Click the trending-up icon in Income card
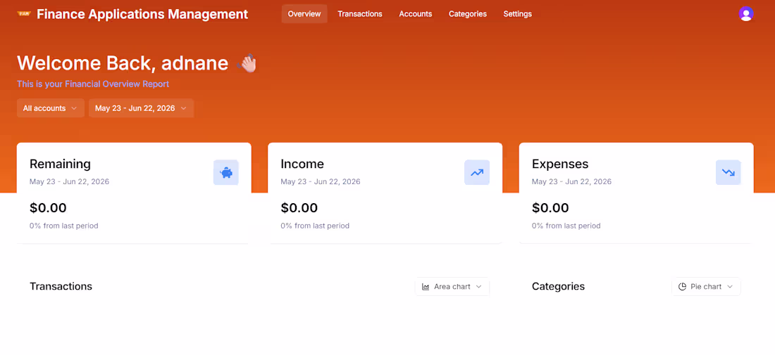The width and height of the screenshot is (775, 355). point(477,172)
